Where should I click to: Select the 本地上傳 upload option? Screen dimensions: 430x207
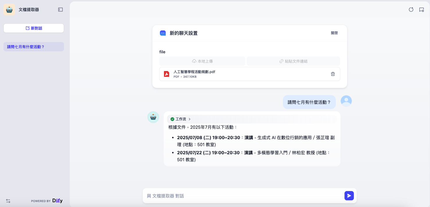202,61
